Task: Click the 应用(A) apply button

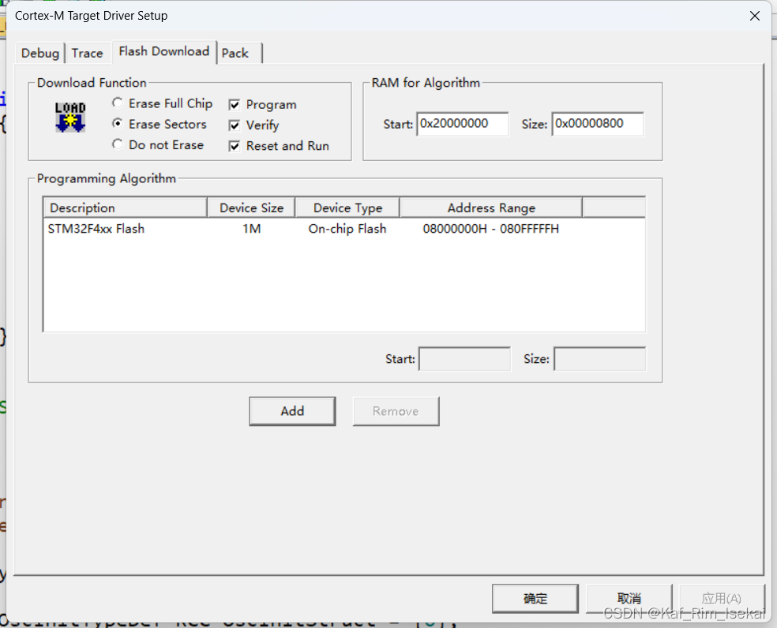Action: (722, 598)
